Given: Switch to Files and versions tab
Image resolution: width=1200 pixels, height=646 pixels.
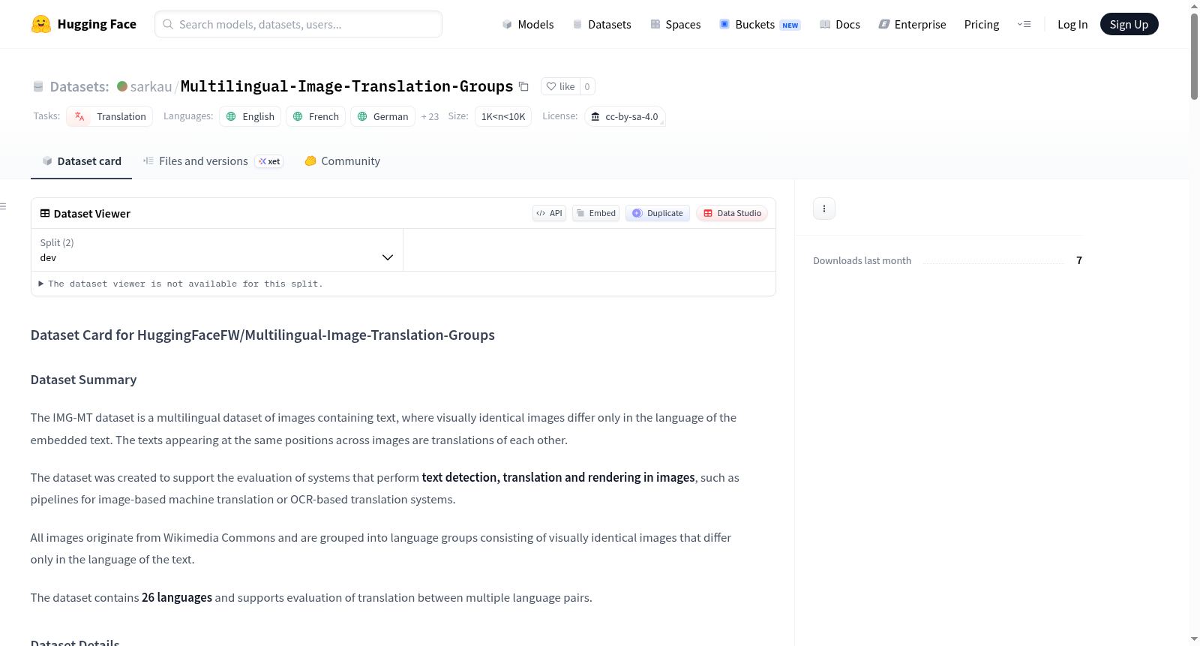Looking at the screenshot, I should [x=213, y=161].
